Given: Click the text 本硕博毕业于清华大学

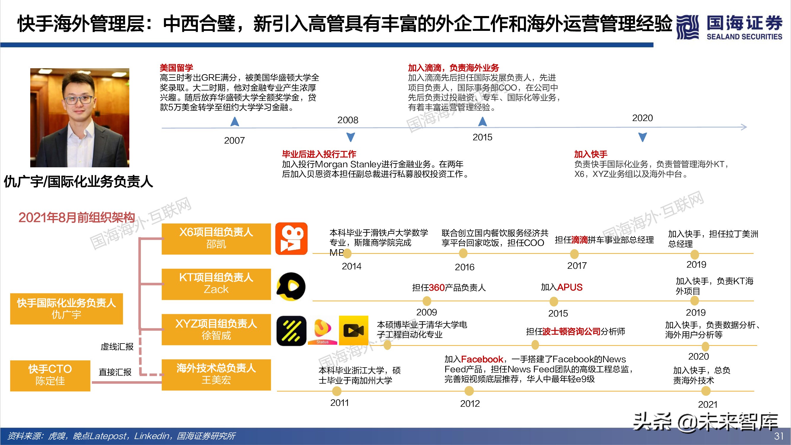Looking at the screenshot, I should pyautogui.click(x=422, y=329).
